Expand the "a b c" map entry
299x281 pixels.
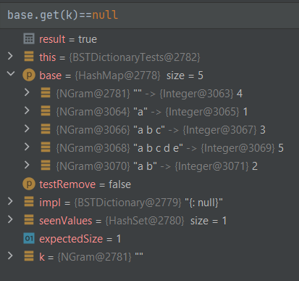click(x=27, y=129)
